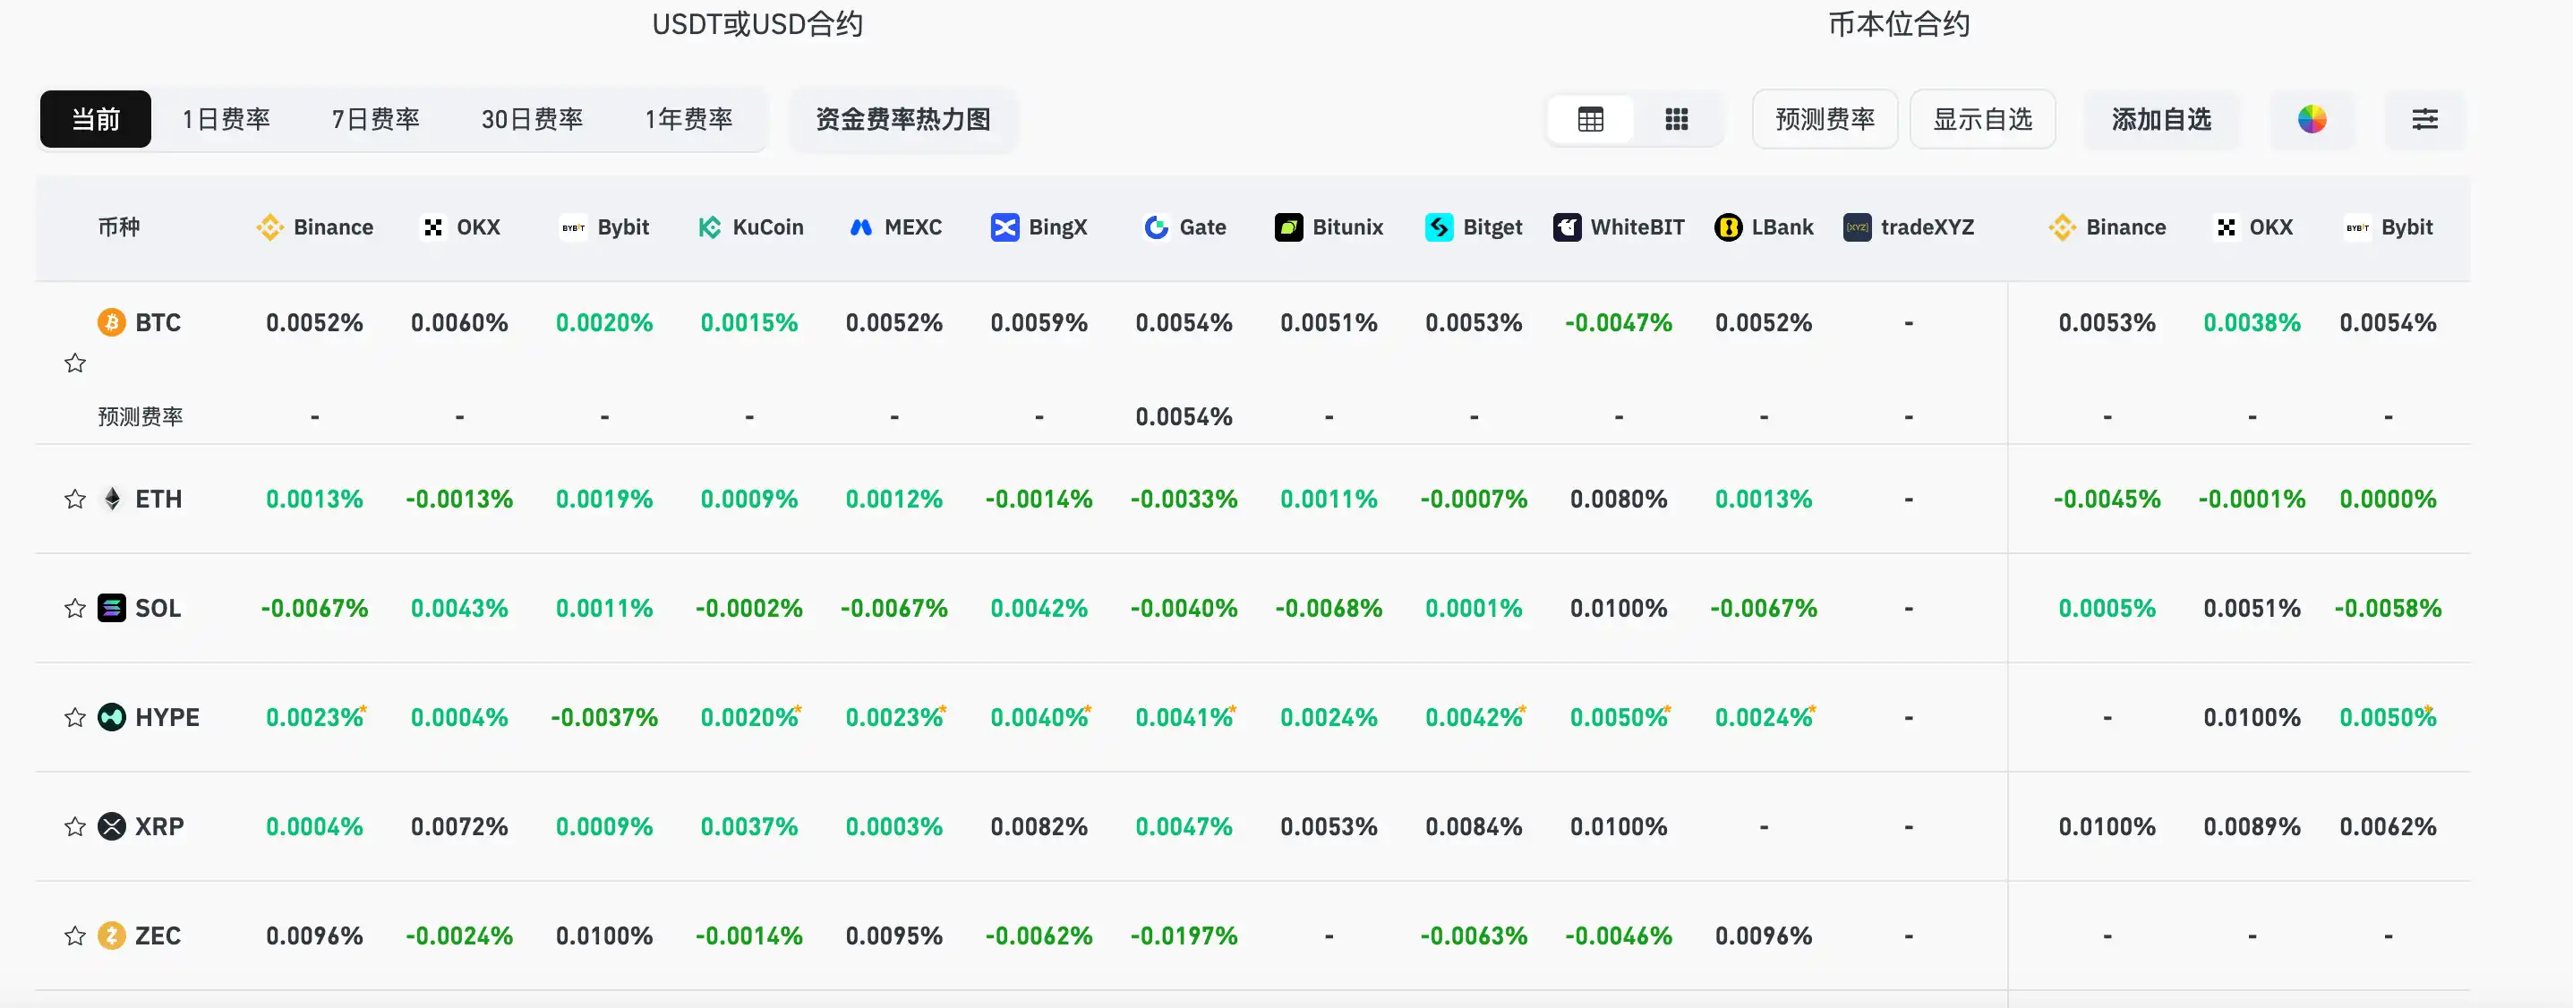Click OKX logo in USDT contracts header

pyautogui.click(x=432, y=227)
